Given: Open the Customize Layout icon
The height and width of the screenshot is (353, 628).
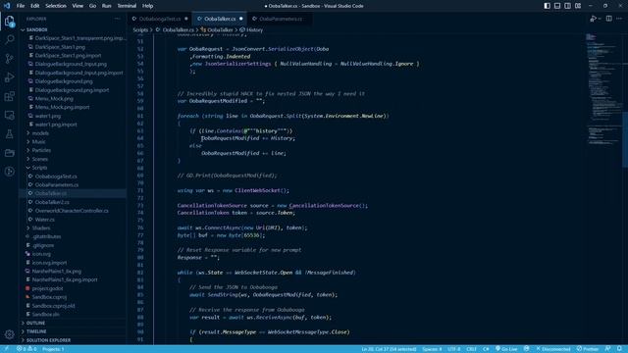Looking at the screenshot, I should 578,6.
